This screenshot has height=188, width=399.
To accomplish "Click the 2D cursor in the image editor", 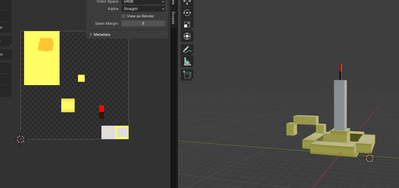I will tap(21, 139).
